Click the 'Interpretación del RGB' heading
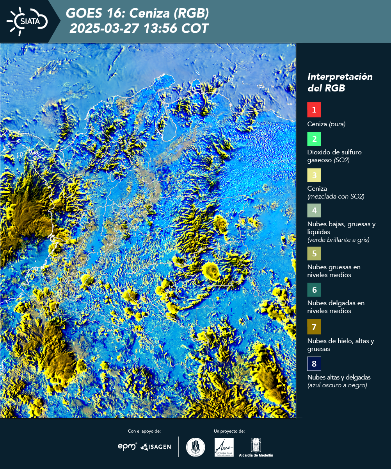Viewport: 391px width, 469px height. click(x=340, y=82)
